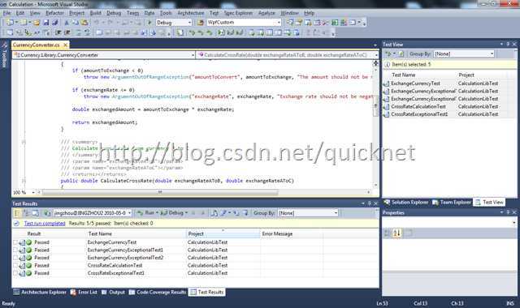520x308 pixels.
Task: Click the split editor icon above the scrollbar
Action: point(375,63)
